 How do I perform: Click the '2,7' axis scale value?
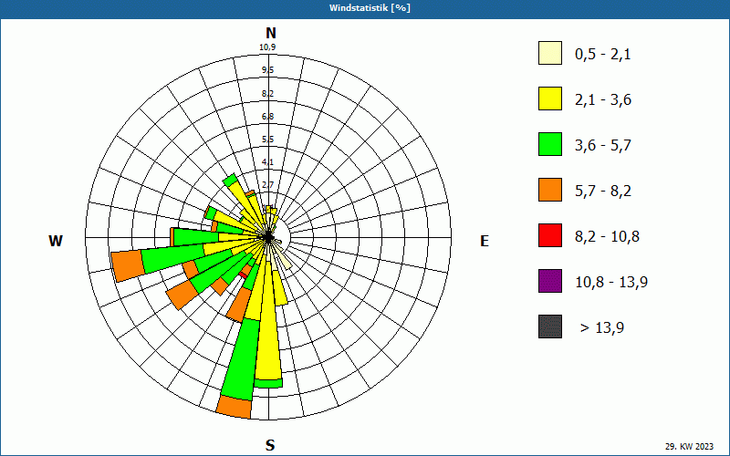click(267, 185)
